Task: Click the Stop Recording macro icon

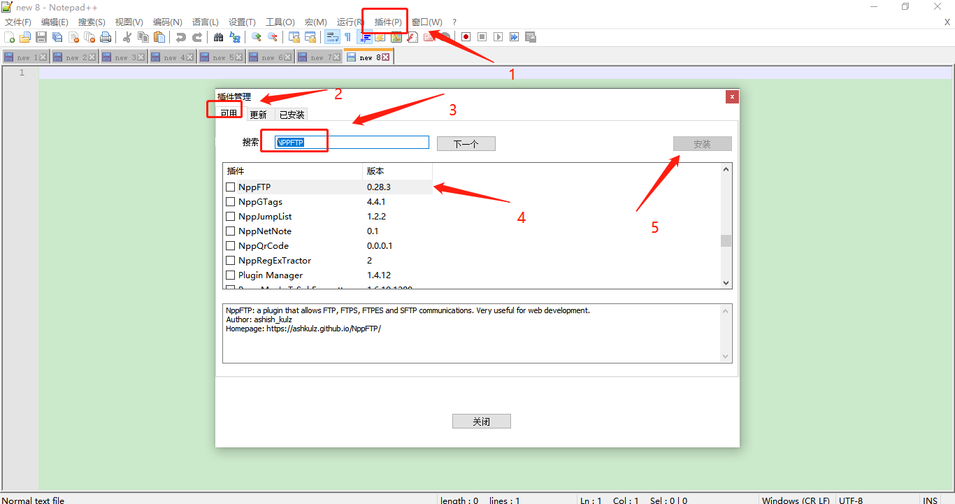Action: click(482, 37)
